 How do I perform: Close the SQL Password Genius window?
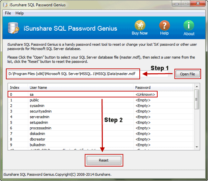coord(198,3)
